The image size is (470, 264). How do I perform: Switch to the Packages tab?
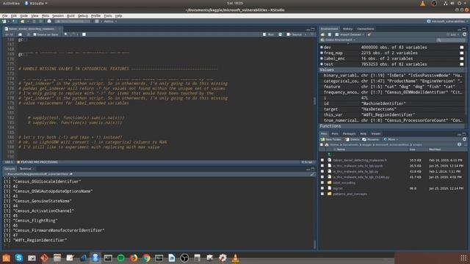tap(349, 133)
